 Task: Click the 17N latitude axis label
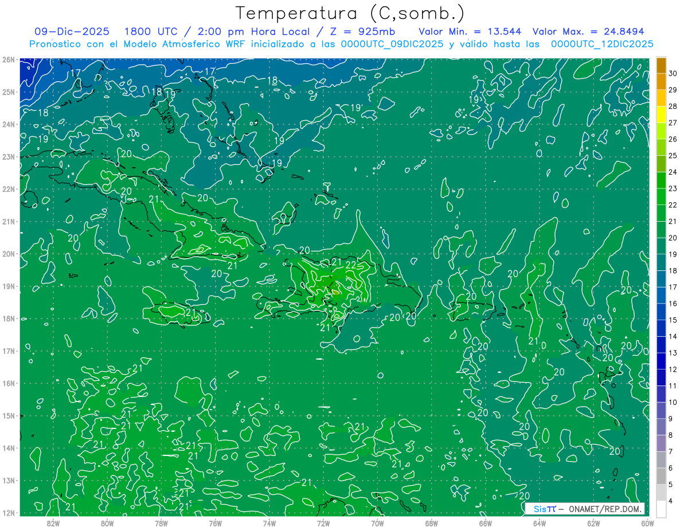(x=9, y=351)
